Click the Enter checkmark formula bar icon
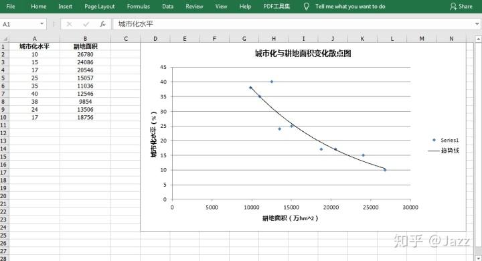This screenshot has height=261, width=482. click(86, 24)
